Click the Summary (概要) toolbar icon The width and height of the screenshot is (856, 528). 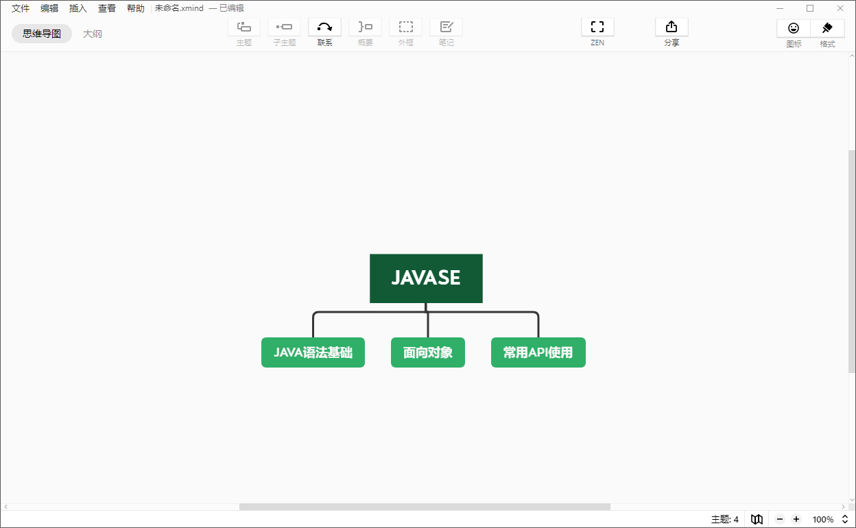(x=365, y=27)
